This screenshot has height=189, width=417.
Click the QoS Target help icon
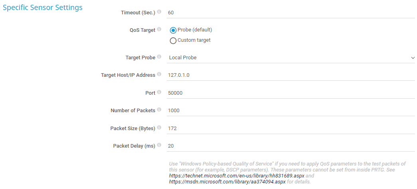coord(159,29)
